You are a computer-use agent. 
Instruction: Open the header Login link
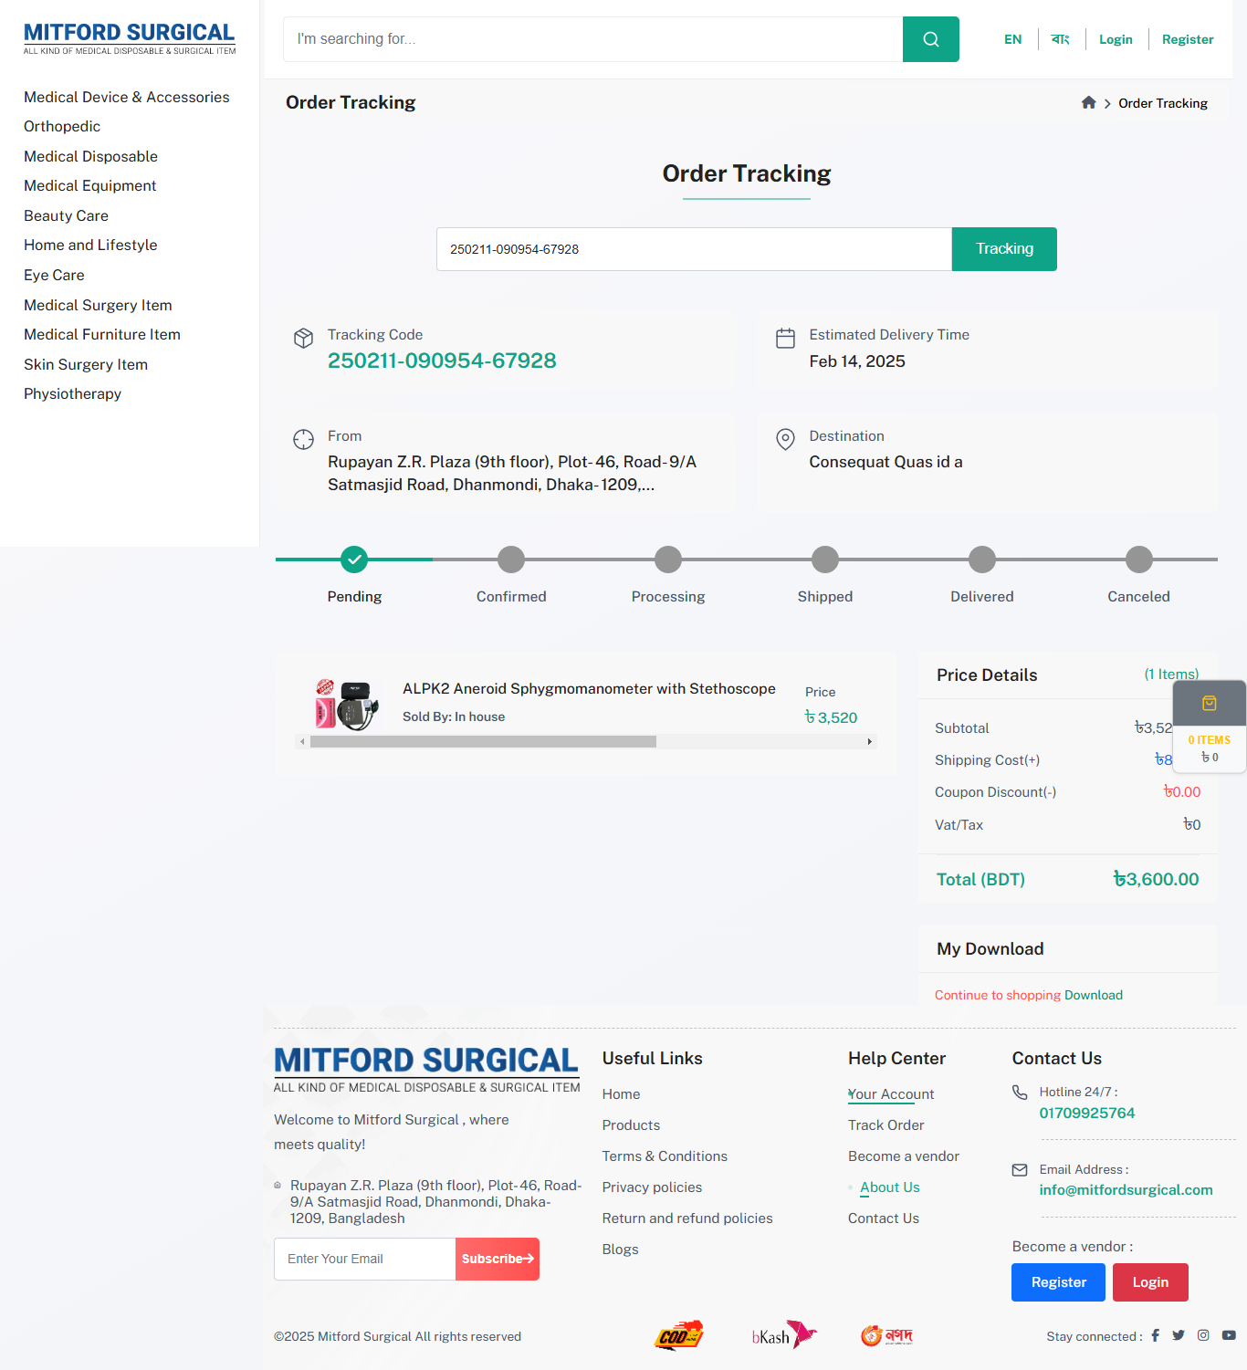click(x=1116, y=39)
